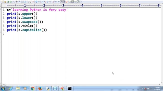Image resolution: width=163 pixels, height=91 pixels.
Task: Click ruler column marker 4
Action: click(82, 6)
